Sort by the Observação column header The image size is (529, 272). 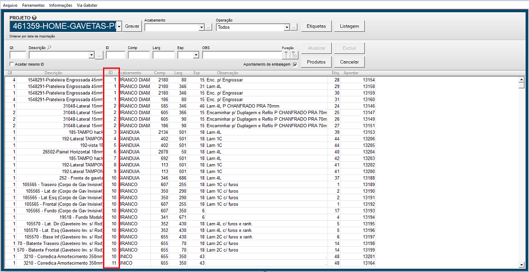(228, 73)
